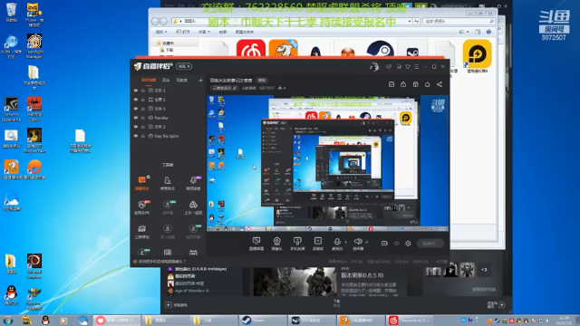Open the news thumbnail in Steam window

tap(295, 282)
